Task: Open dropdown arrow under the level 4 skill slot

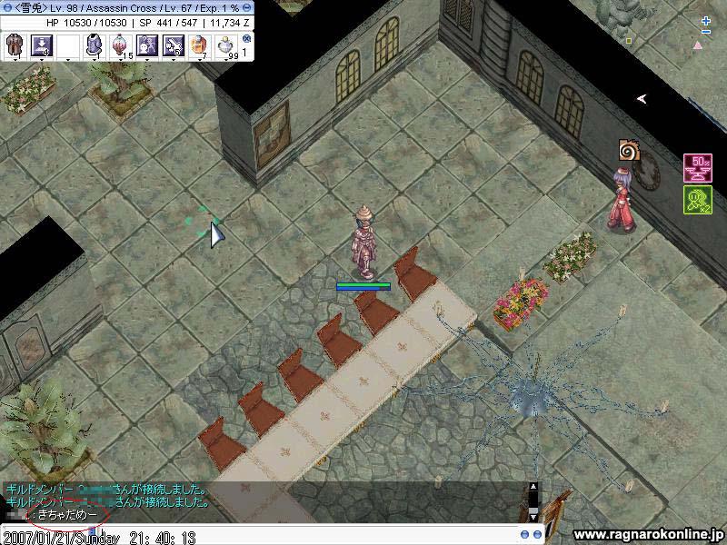Action: [42, 59]
